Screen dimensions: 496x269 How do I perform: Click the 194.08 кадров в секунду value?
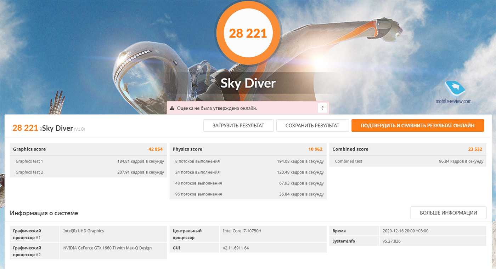tap(300, 161)
